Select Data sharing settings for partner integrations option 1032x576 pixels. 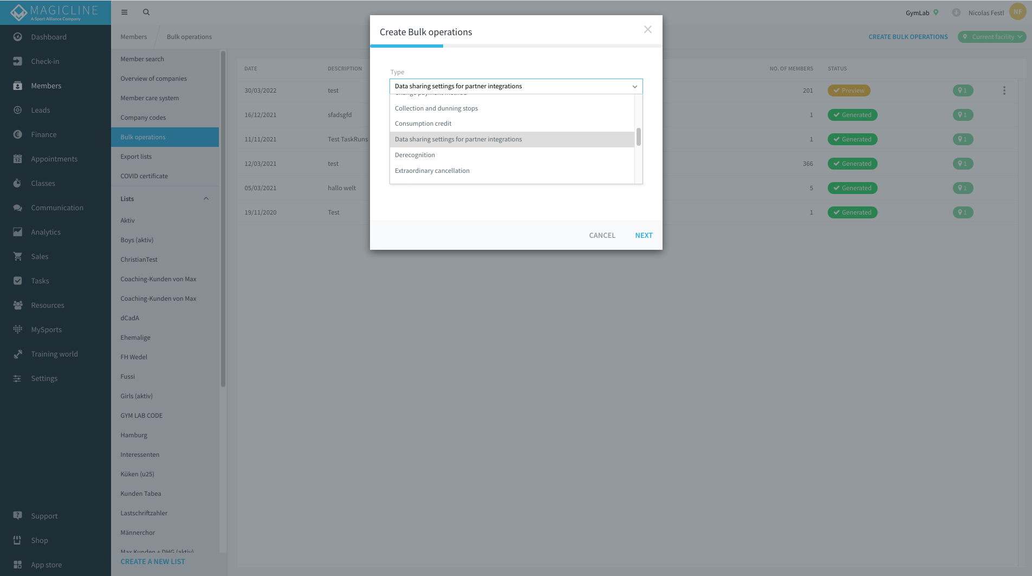pos(512,139)
